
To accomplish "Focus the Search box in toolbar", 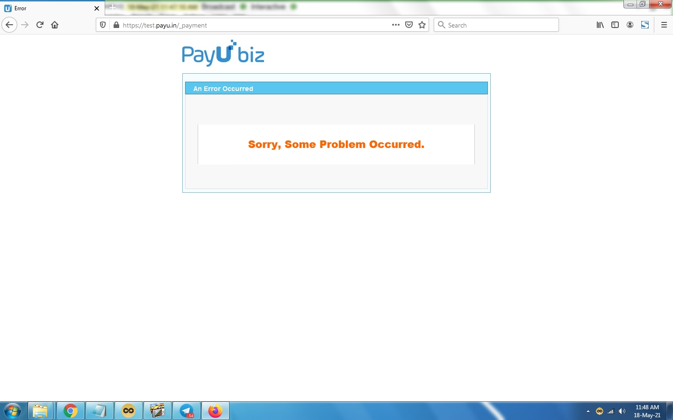I will click(496, 25).
